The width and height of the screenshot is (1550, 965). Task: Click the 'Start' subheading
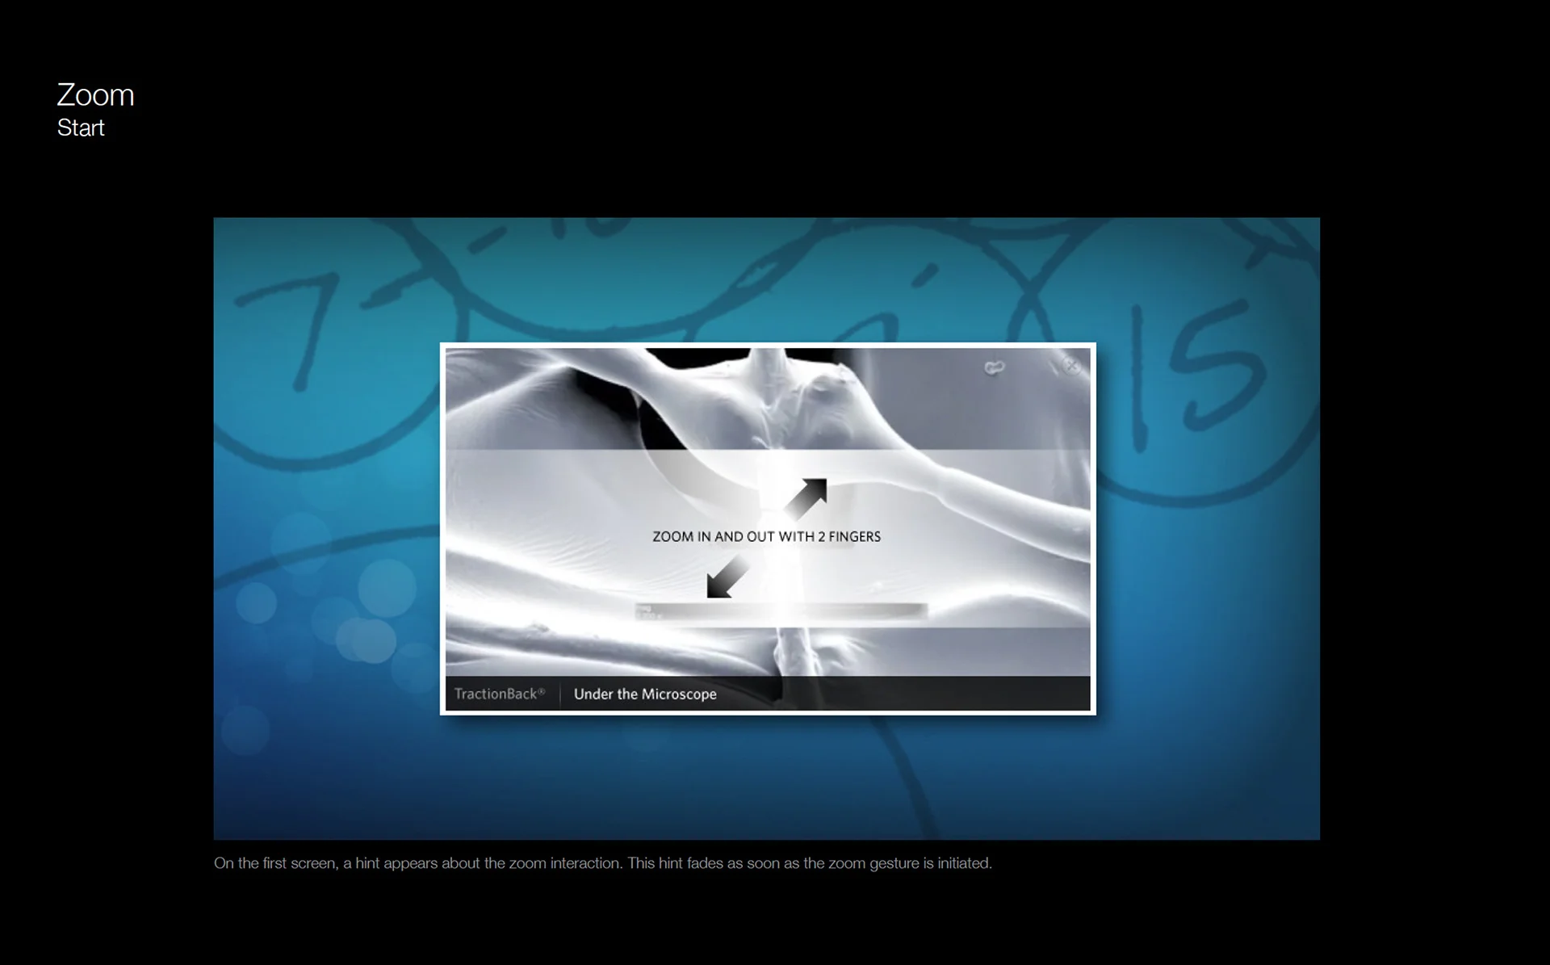[81, 128]
